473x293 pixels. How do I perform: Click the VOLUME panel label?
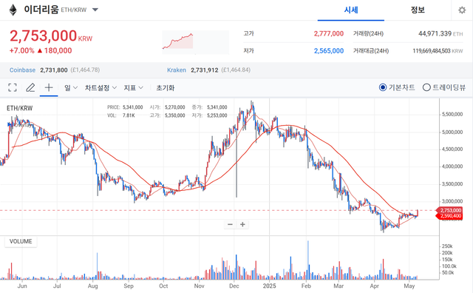(21, 242)
